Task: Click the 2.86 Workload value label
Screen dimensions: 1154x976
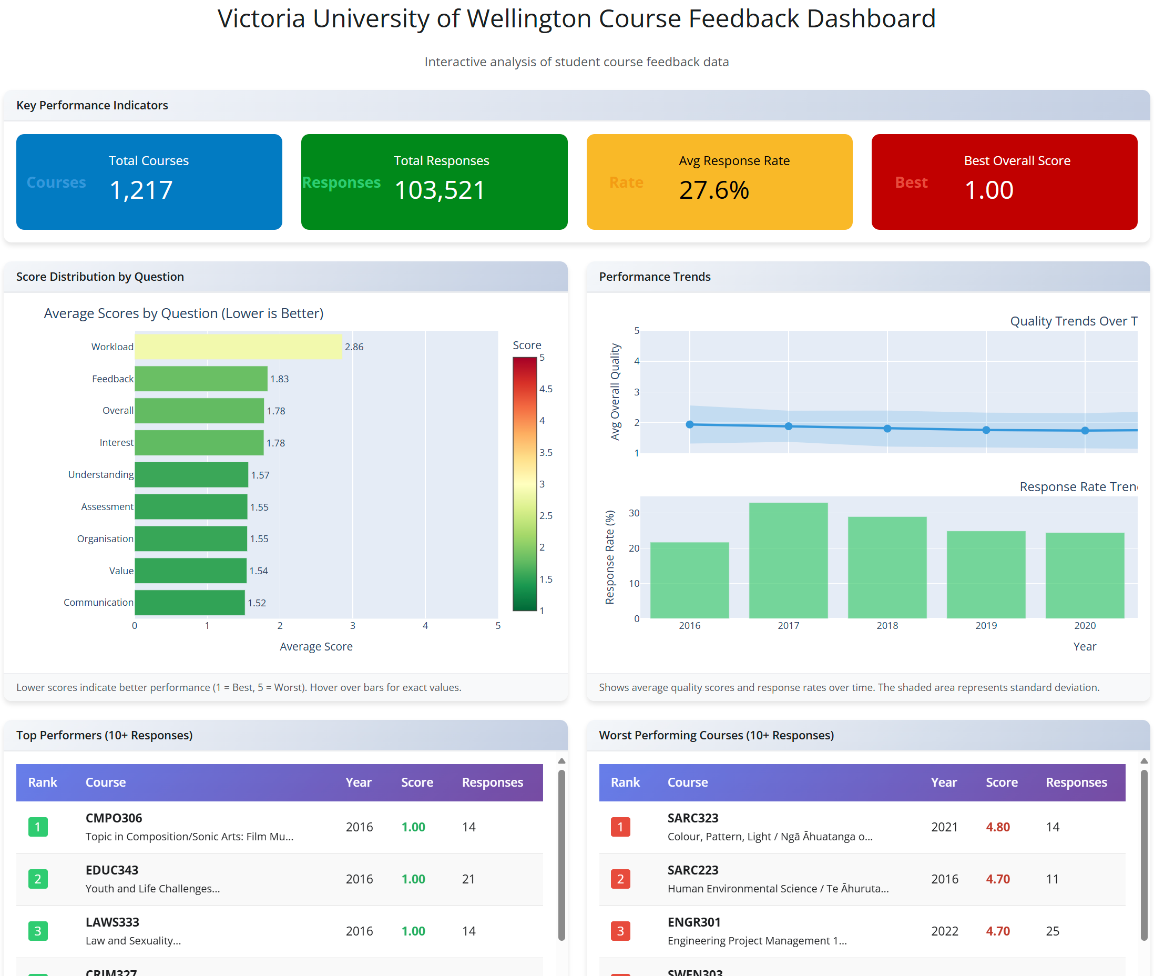Action: click(x=354, y=347)
